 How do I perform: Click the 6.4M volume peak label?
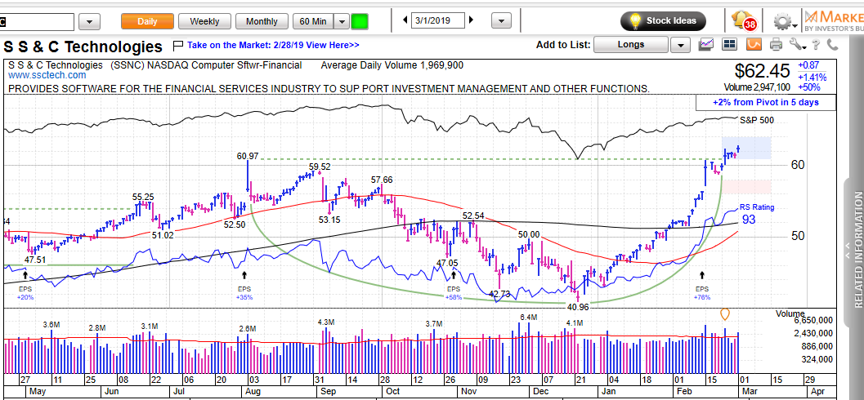pyautogui.click(x=528, y=318)
